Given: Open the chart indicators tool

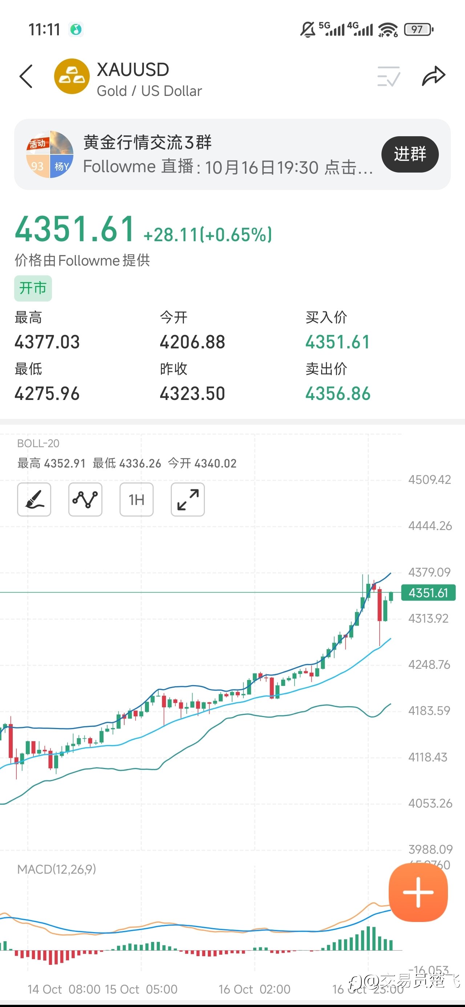Looking at the screenshot, I should pos(85,499).
